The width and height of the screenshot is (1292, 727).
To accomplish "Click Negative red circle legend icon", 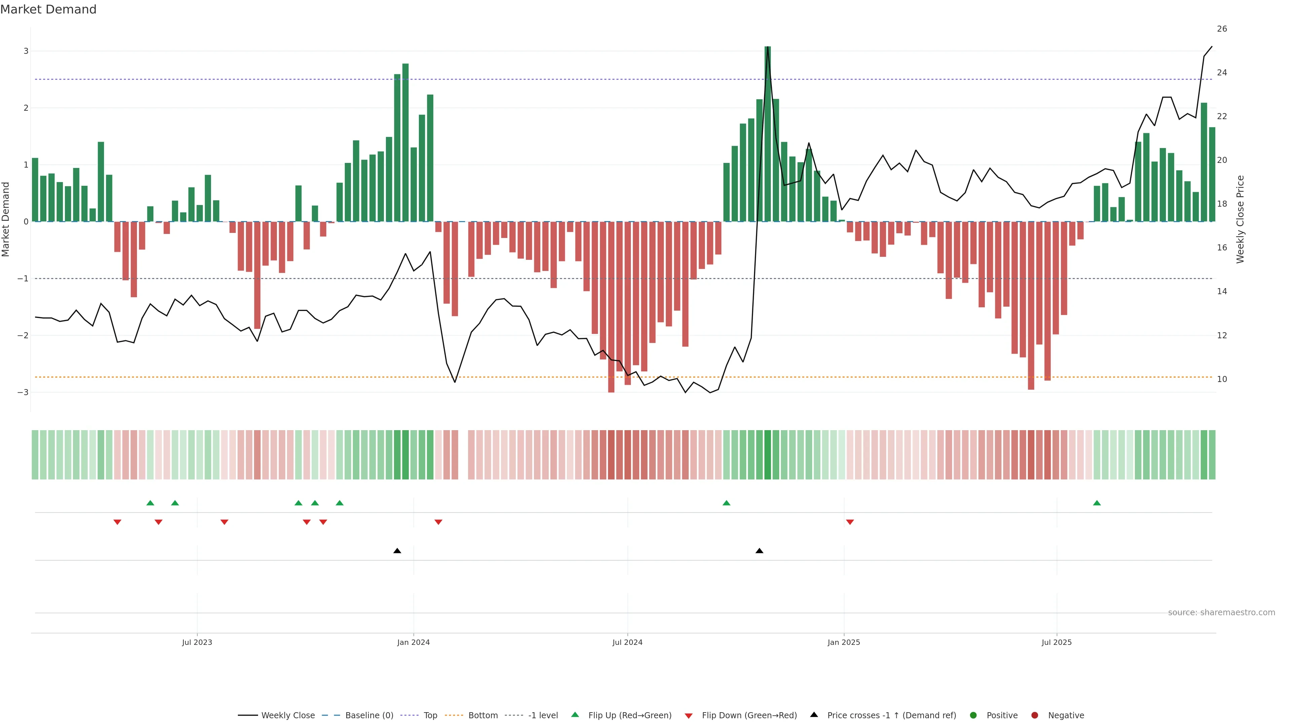I will (x=1035, y=715).
